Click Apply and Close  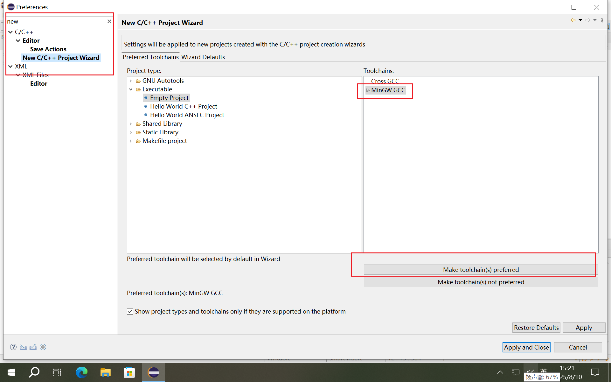[526, 347]
